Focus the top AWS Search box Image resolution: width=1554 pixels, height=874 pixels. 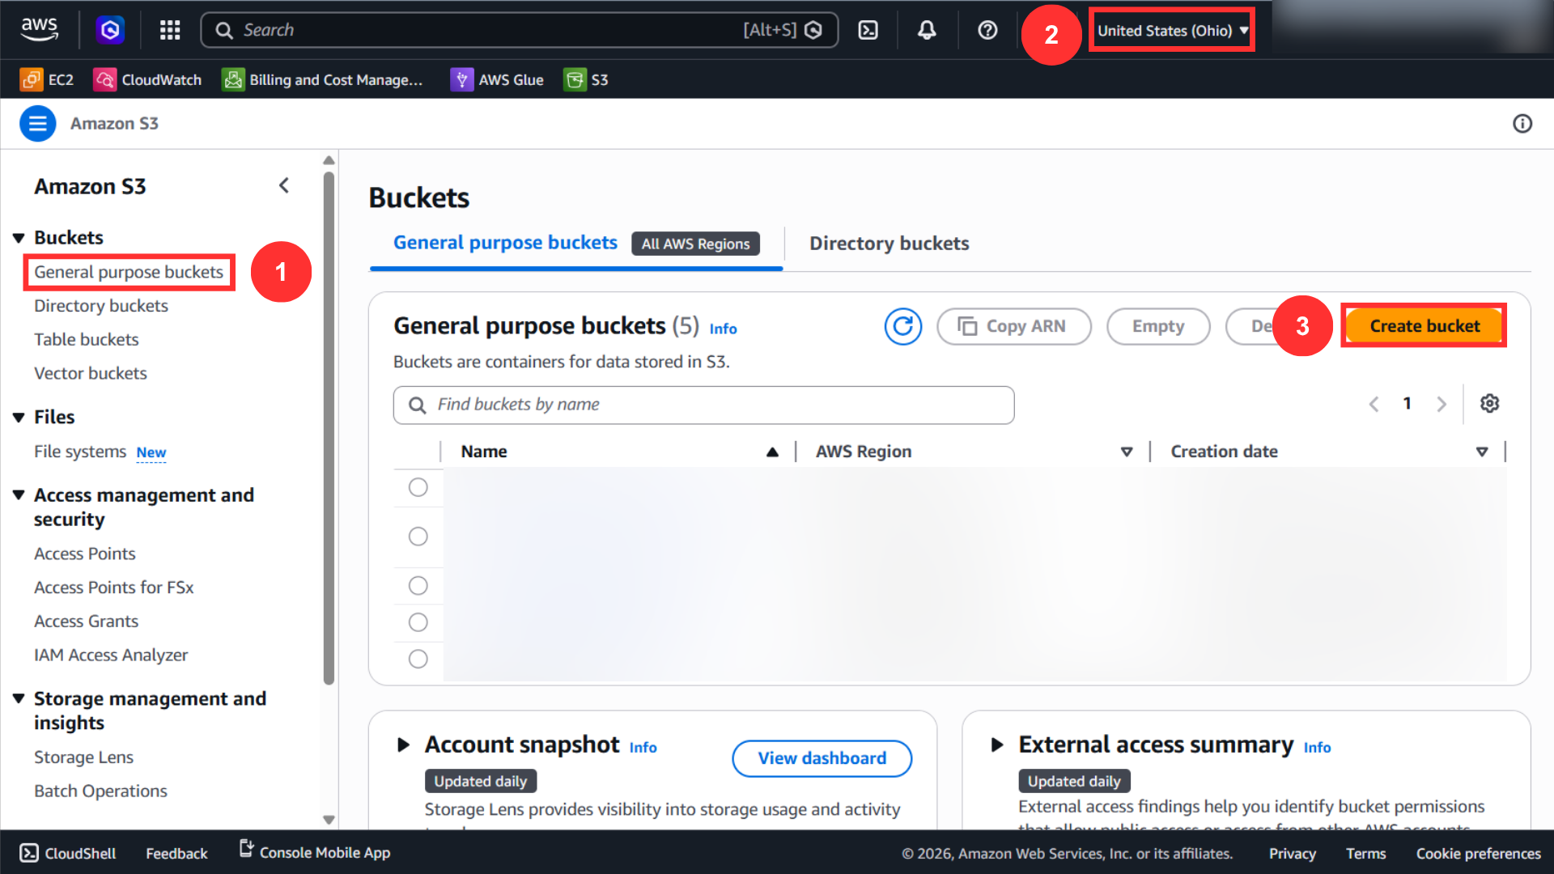519,30
